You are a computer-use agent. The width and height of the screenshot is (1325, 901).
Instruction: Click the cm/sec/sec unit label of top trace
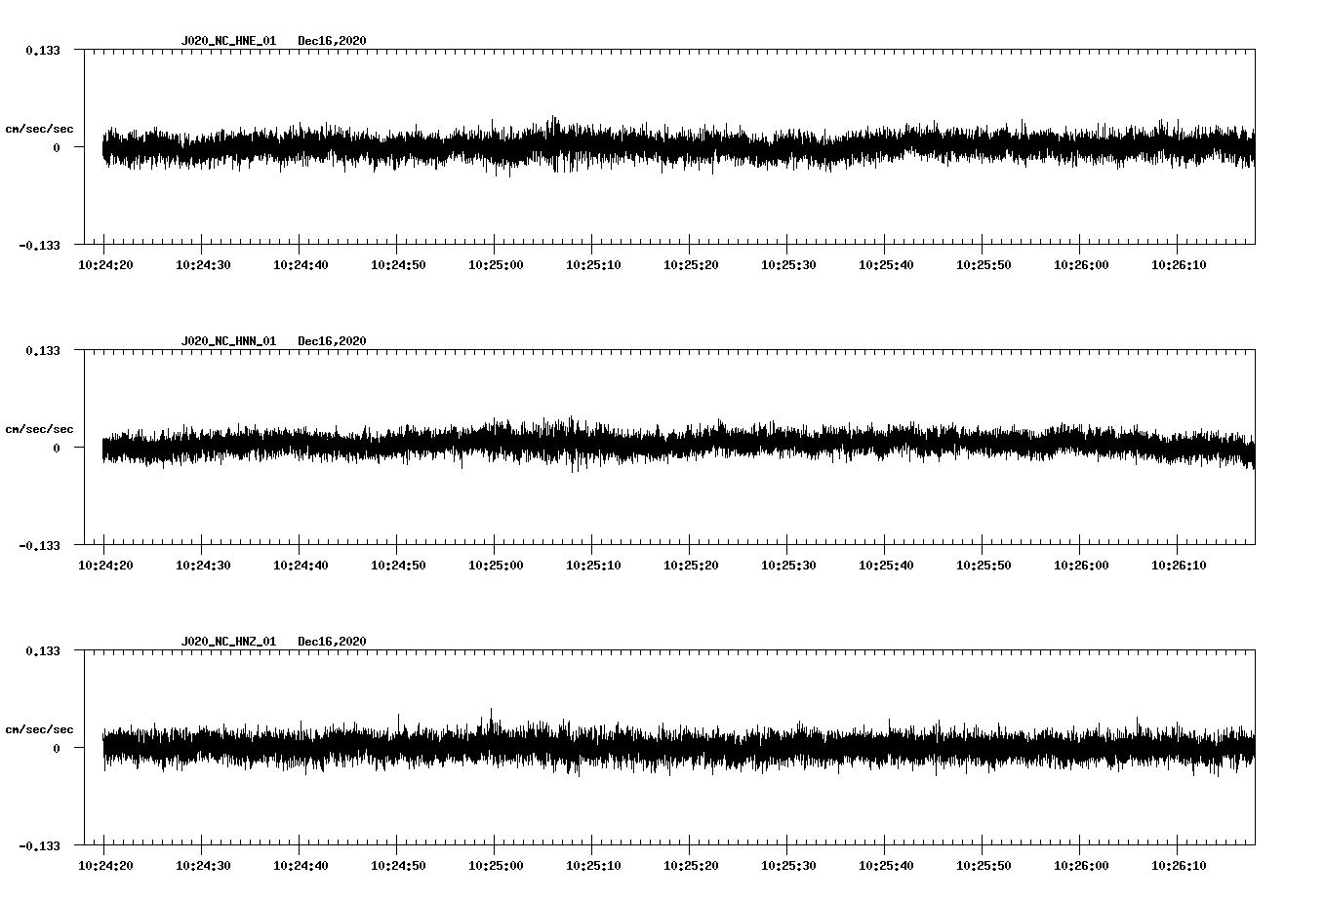(40, 128)
